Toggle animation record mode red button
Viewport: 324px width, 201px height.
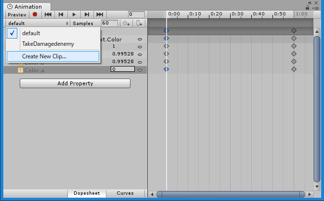click(x=35, y=14)
